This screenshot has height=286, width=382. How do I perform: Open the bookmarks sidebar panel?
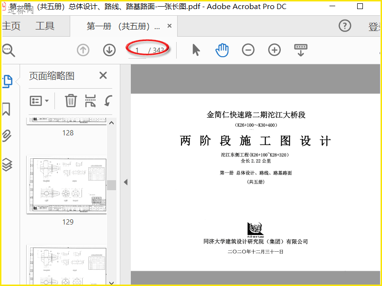point(6,109)
